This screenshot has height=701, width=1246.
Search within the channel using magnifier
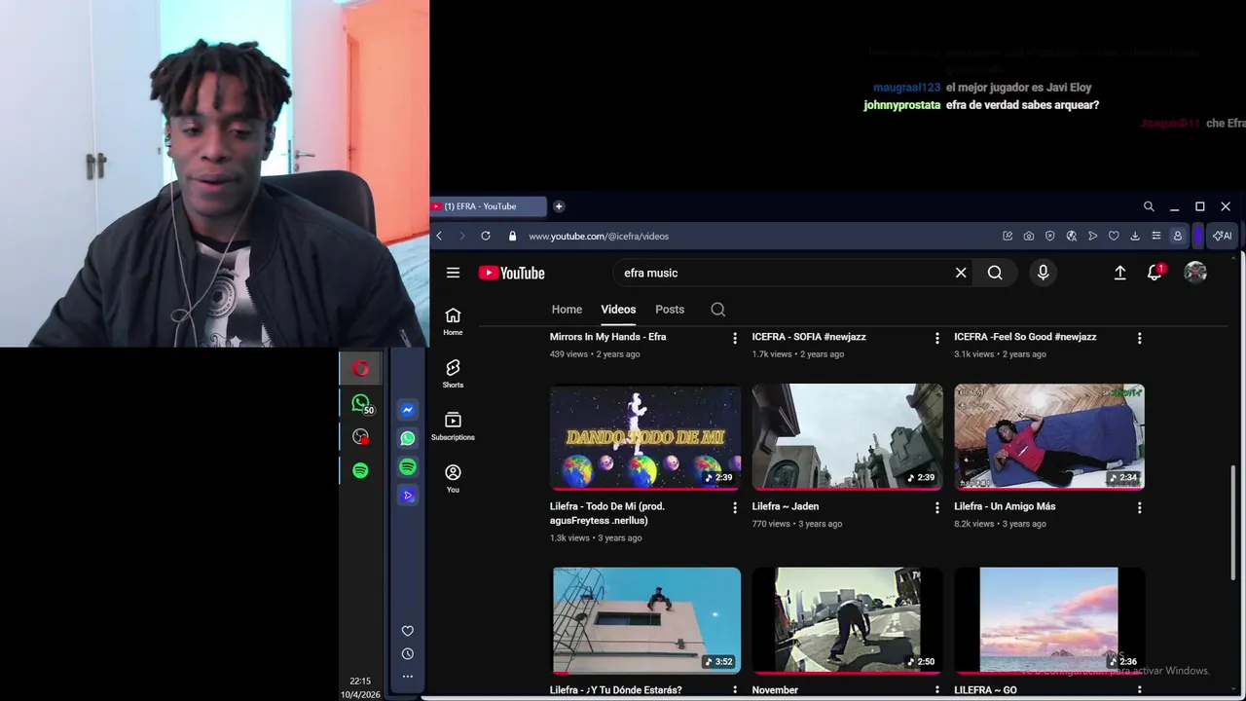(x=717, y=310)
